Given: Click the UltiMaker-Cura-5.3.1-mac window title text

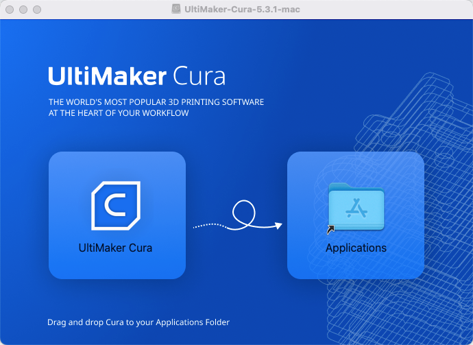Looking at the screenshot, I should [242, 10].
